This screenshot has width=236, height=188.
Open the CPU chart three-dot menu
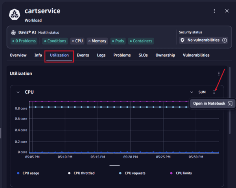(214, 92)
